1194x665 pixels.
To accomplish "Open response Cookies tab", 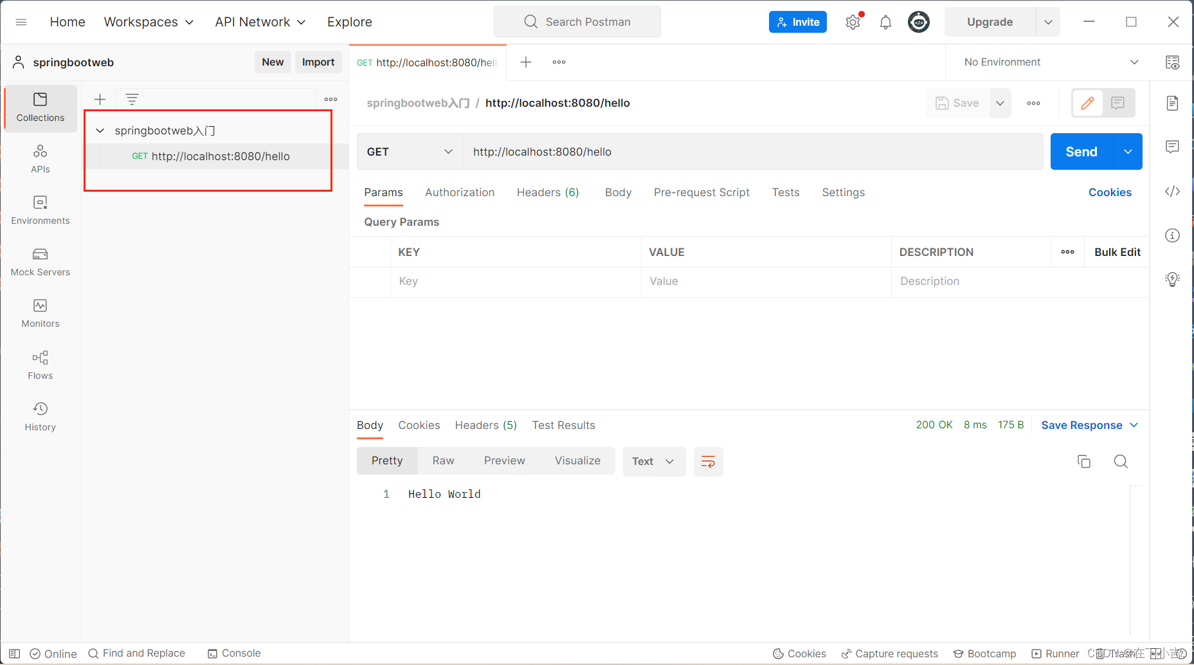I will [419, 425].
